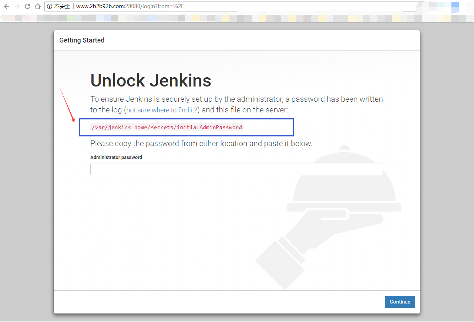The height and width of the screenshot is (322, 474).
Task: Click the "Please copy the password" instruction text
Action: [201, 143]
